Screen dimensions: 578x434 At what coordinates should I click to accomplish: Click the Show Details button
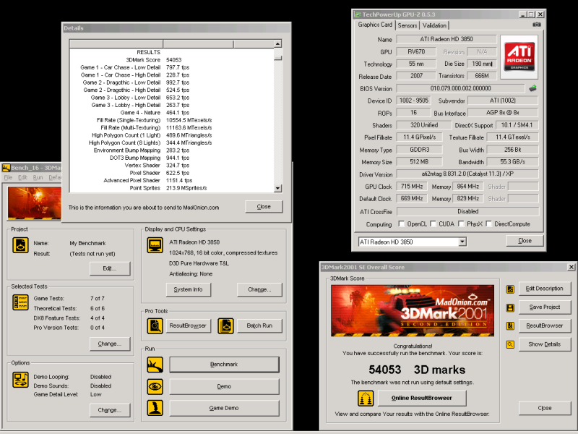coord(545,344)
